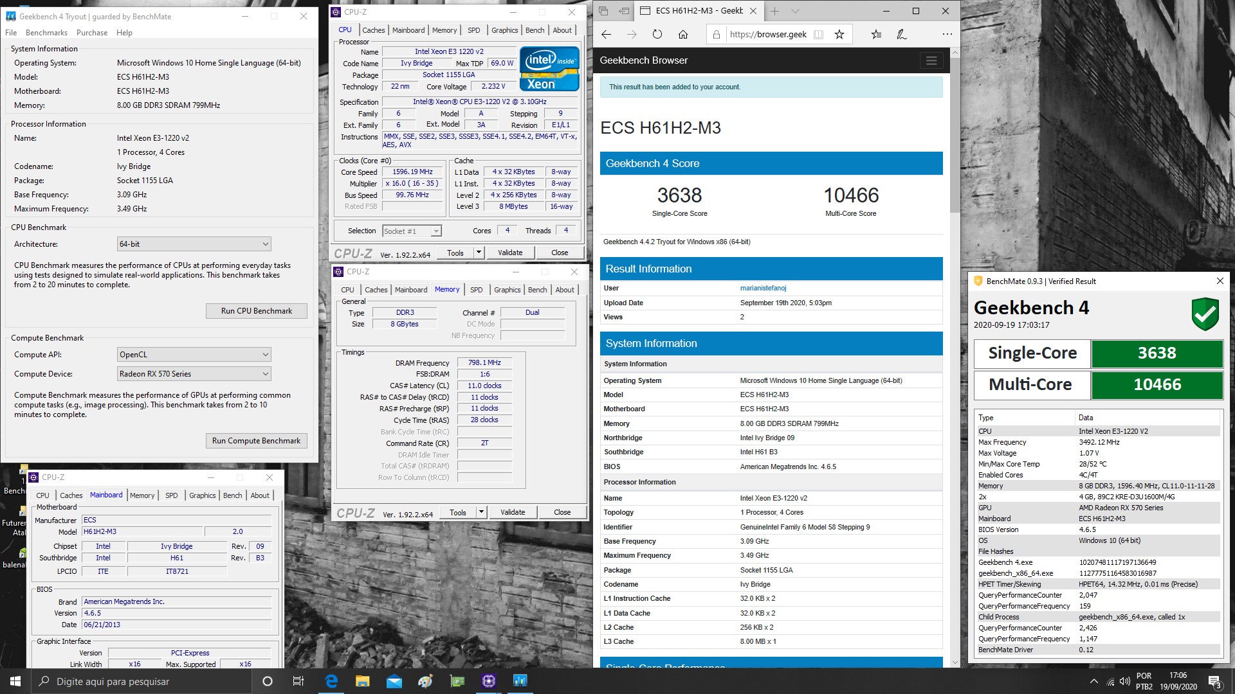1235x694 pixels.
Task: Open Mail app from taskbar
Action: tap(394, 681)
